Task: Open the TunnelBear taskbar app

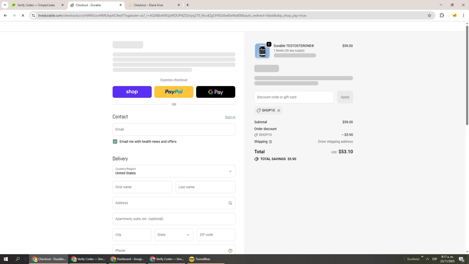Action: 200,259
